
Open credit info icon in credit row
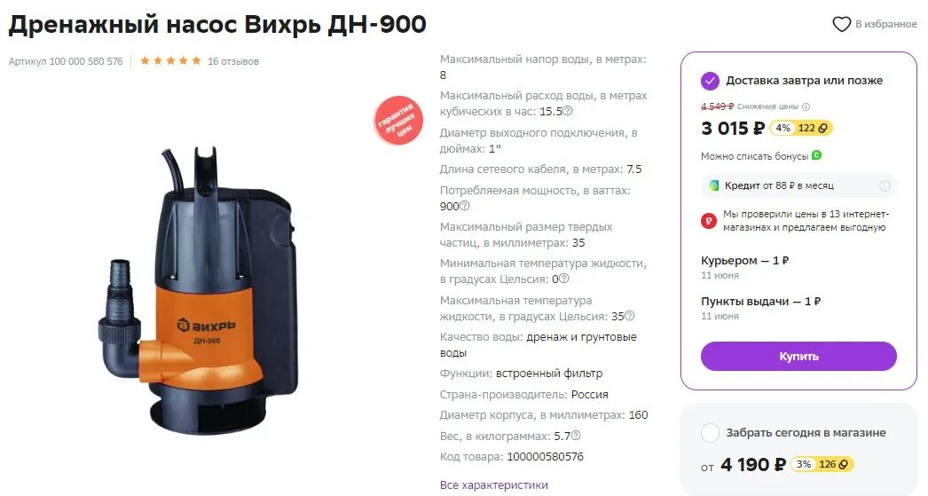click(x=885, y=185)
